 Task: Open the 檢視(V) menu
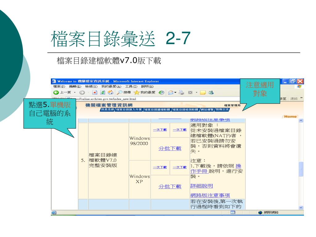pos(91,86)
